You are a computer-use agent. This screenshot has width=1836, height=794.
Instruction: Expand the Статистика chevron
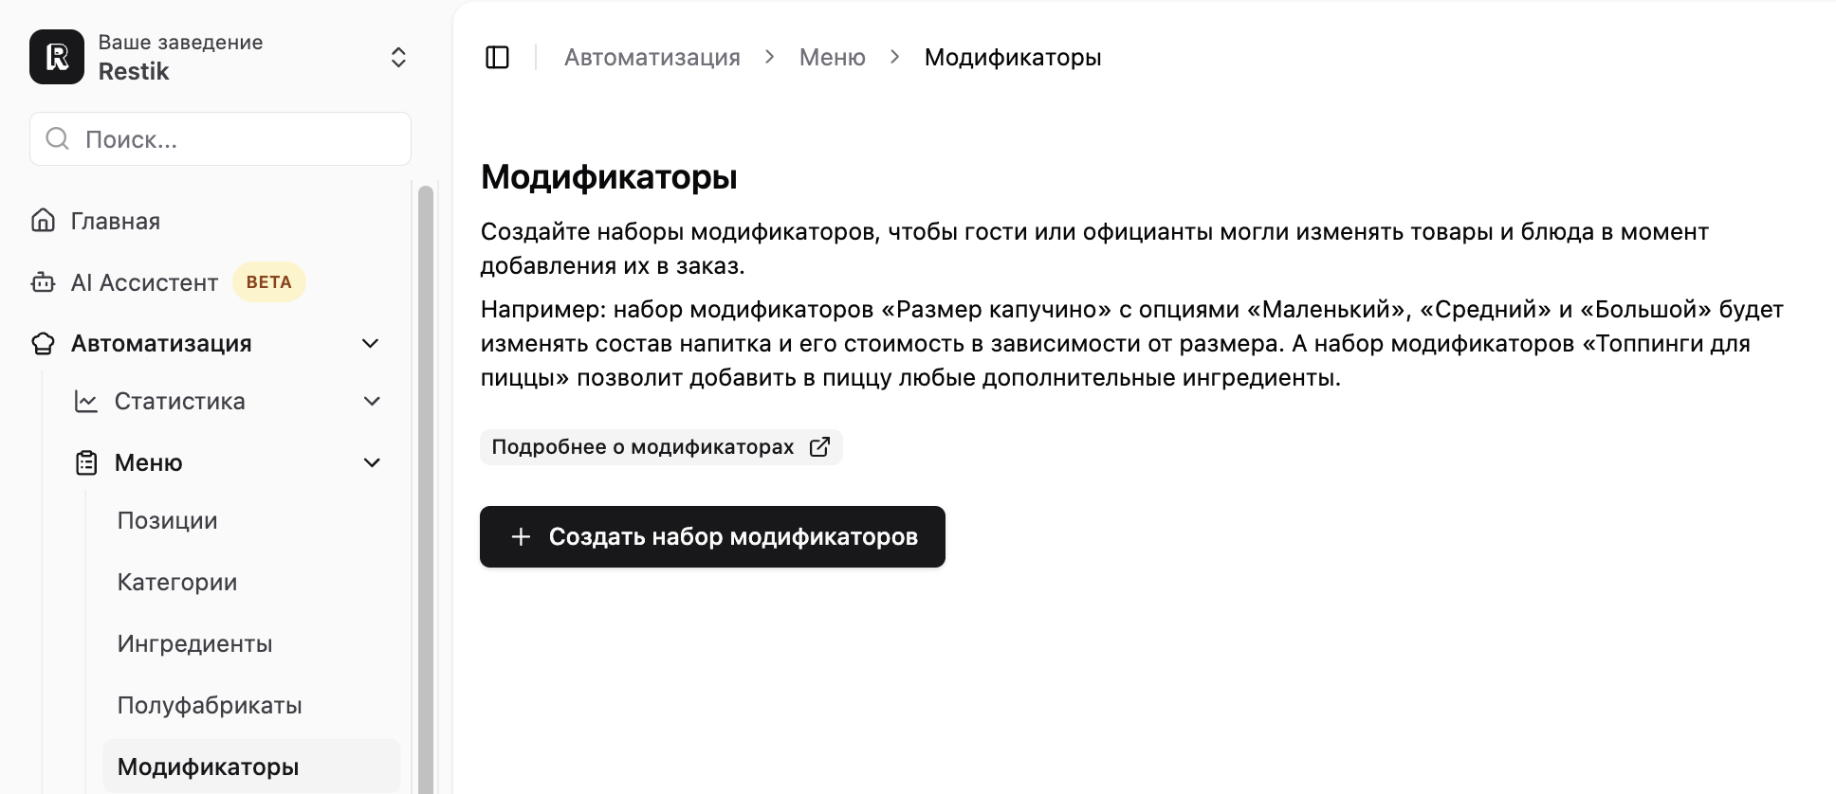pyautogui.click(x=372, y=402)
